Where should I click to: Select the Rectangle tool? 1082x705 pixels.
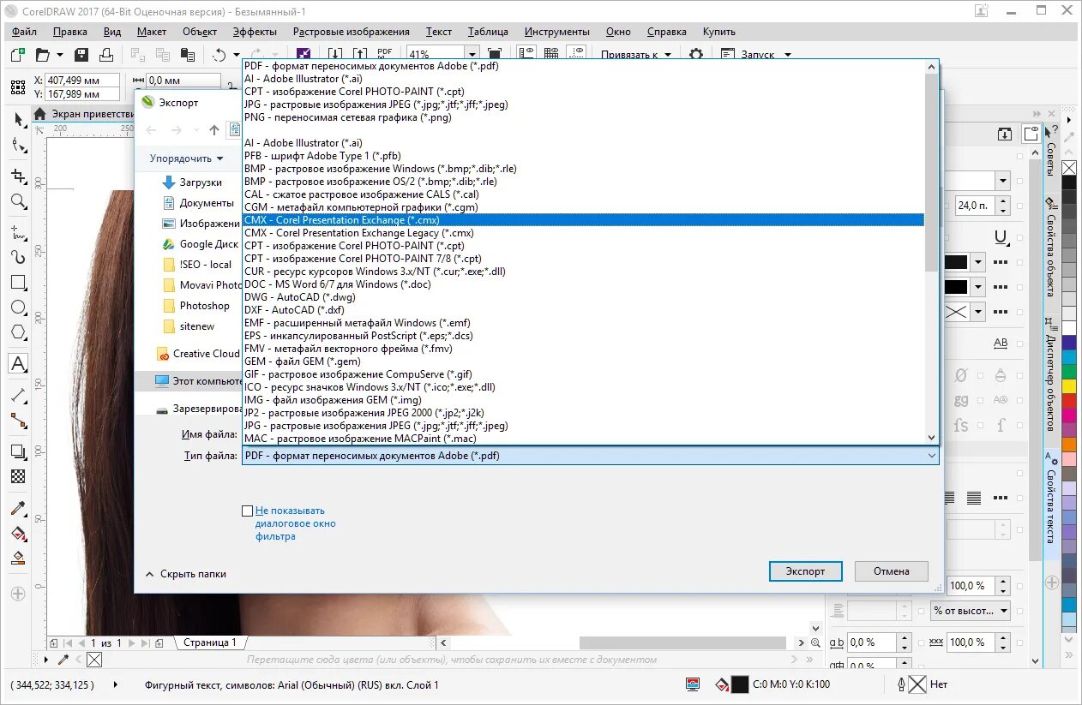pyautogui.click(x=17, y=282)
